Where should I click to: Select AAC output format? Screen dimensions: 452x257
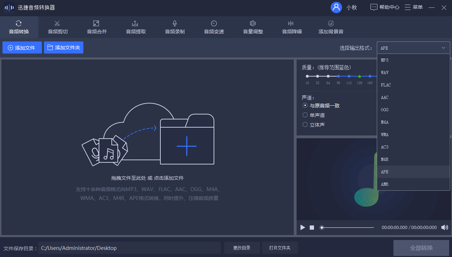point(413,97)
